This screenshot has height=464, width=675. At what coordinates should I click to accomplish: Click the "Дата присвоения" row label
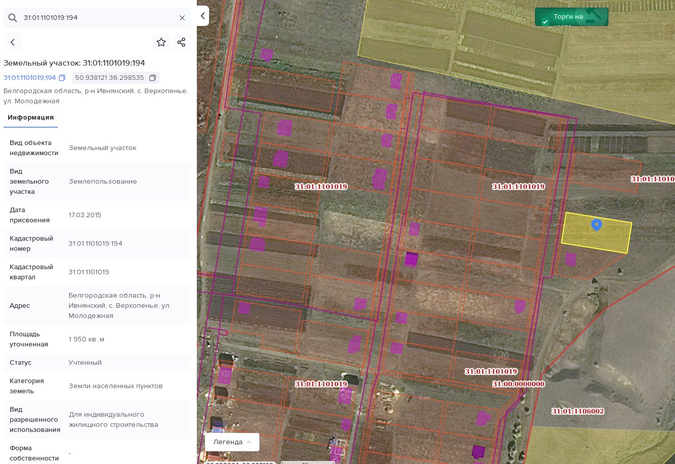coord(30,215)
